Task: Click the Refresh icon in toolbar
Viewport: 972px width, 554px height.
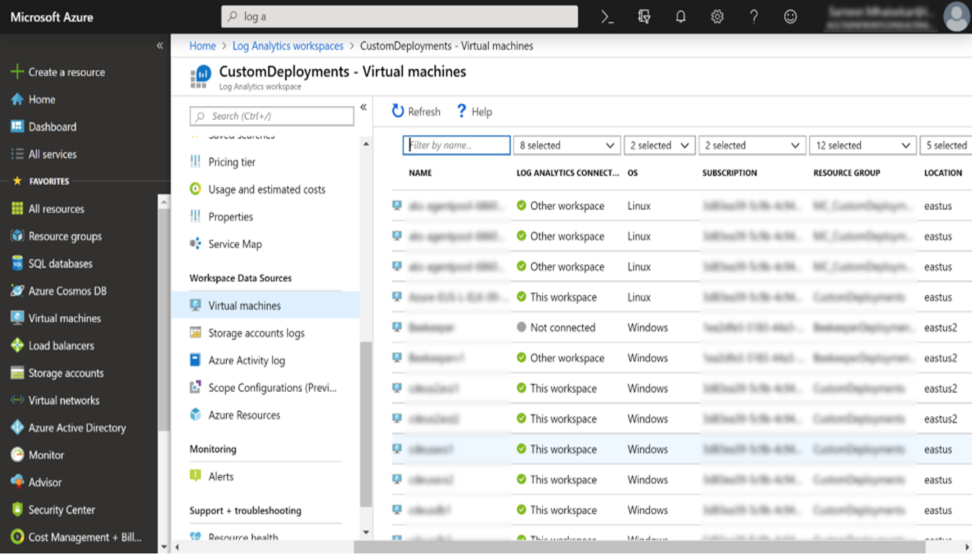Action: click(x=398, y=111)
